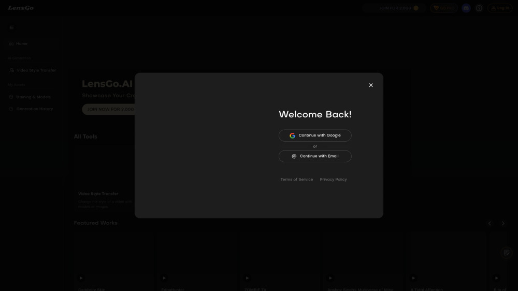This screenshot has width=518, height=291.
Task: Click the Discord icon in header
Action: 466,8
